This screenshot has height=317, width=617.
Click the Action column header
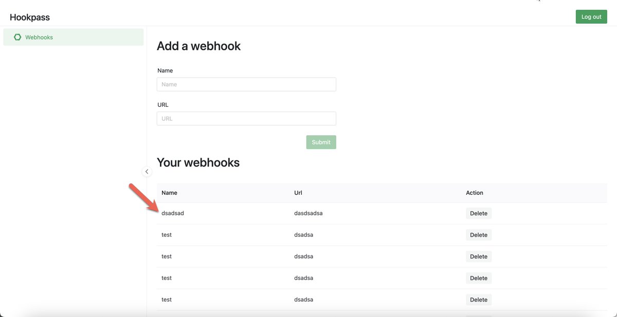coord(474,192)
